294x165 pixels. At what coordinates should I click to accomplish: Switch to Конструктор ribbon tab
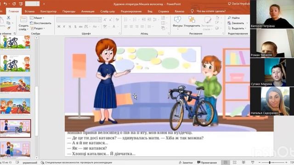(x=48, y=11)
